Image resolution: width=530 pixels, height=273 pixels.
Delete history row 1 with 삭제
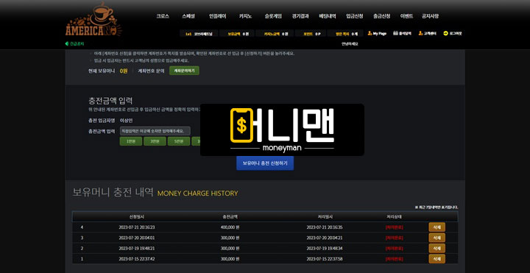(x=437, y=259)
